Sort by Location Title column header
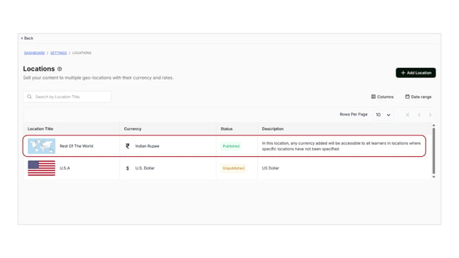Viewport: 459px width, 258px height. 41,129
